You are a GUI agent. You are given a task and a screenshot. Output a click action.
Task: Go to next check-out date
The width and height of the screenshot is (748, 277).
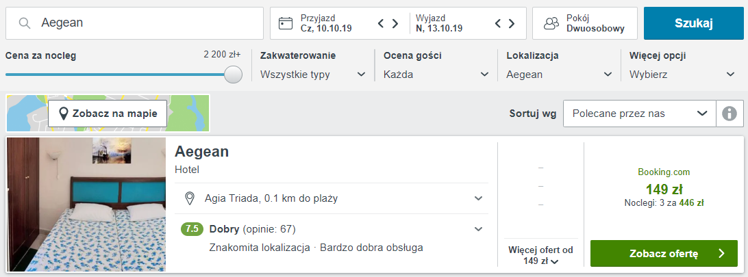point(512,23)
